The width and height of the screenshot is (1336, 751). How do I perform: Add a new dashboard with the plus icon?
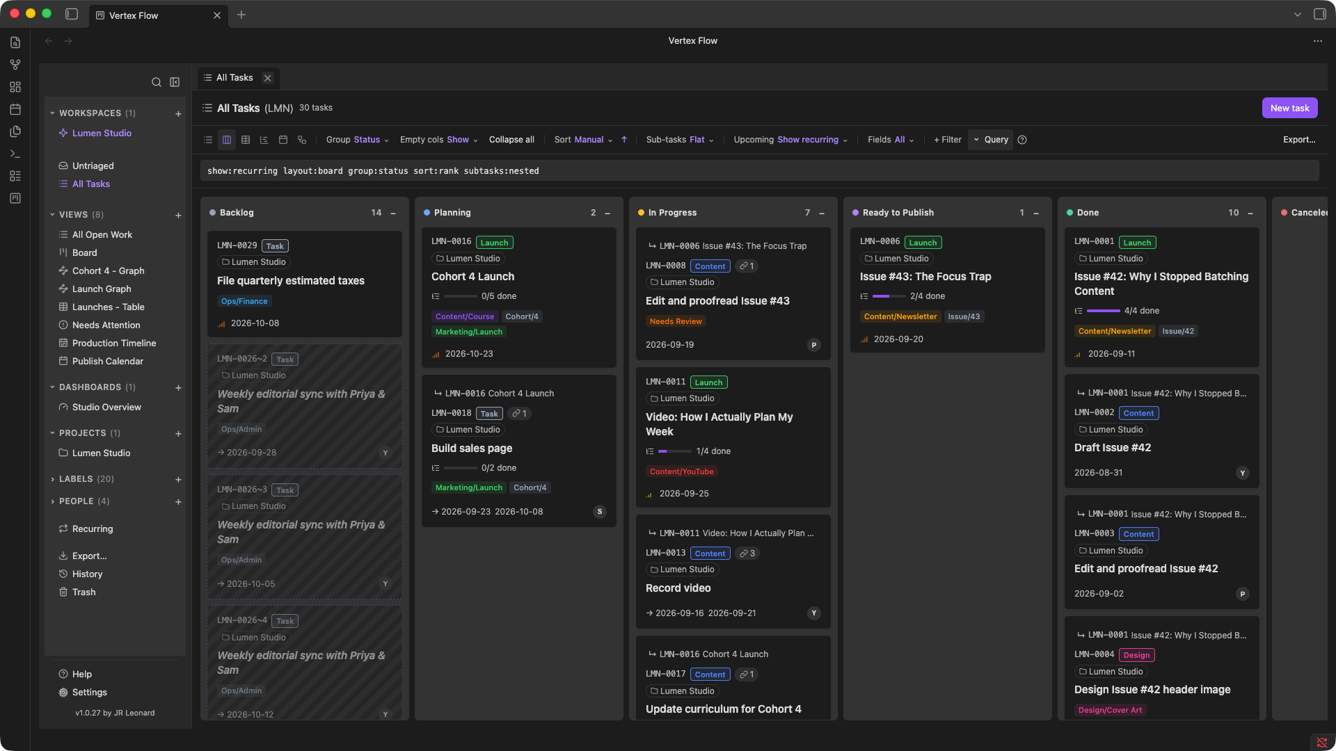(178, 387)
